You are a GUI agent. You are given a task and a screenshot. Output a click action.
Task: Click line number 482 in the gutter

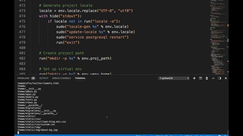pos(22,58)
